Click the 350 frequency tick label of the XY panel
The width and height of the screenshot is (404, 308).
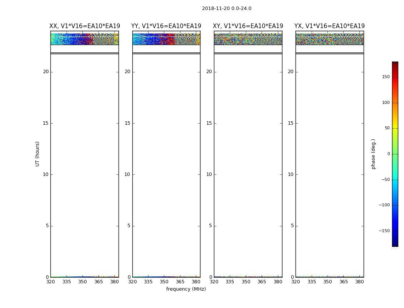[x=246, y=282]
